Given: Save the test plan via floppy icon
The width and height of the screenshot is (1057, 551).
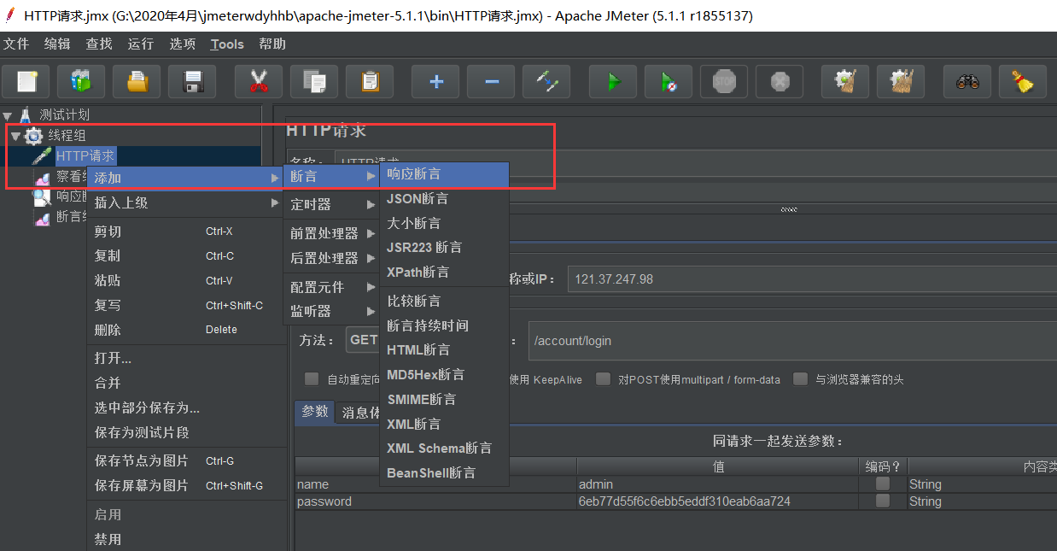Looking at the screenshot, I should 192,82.
